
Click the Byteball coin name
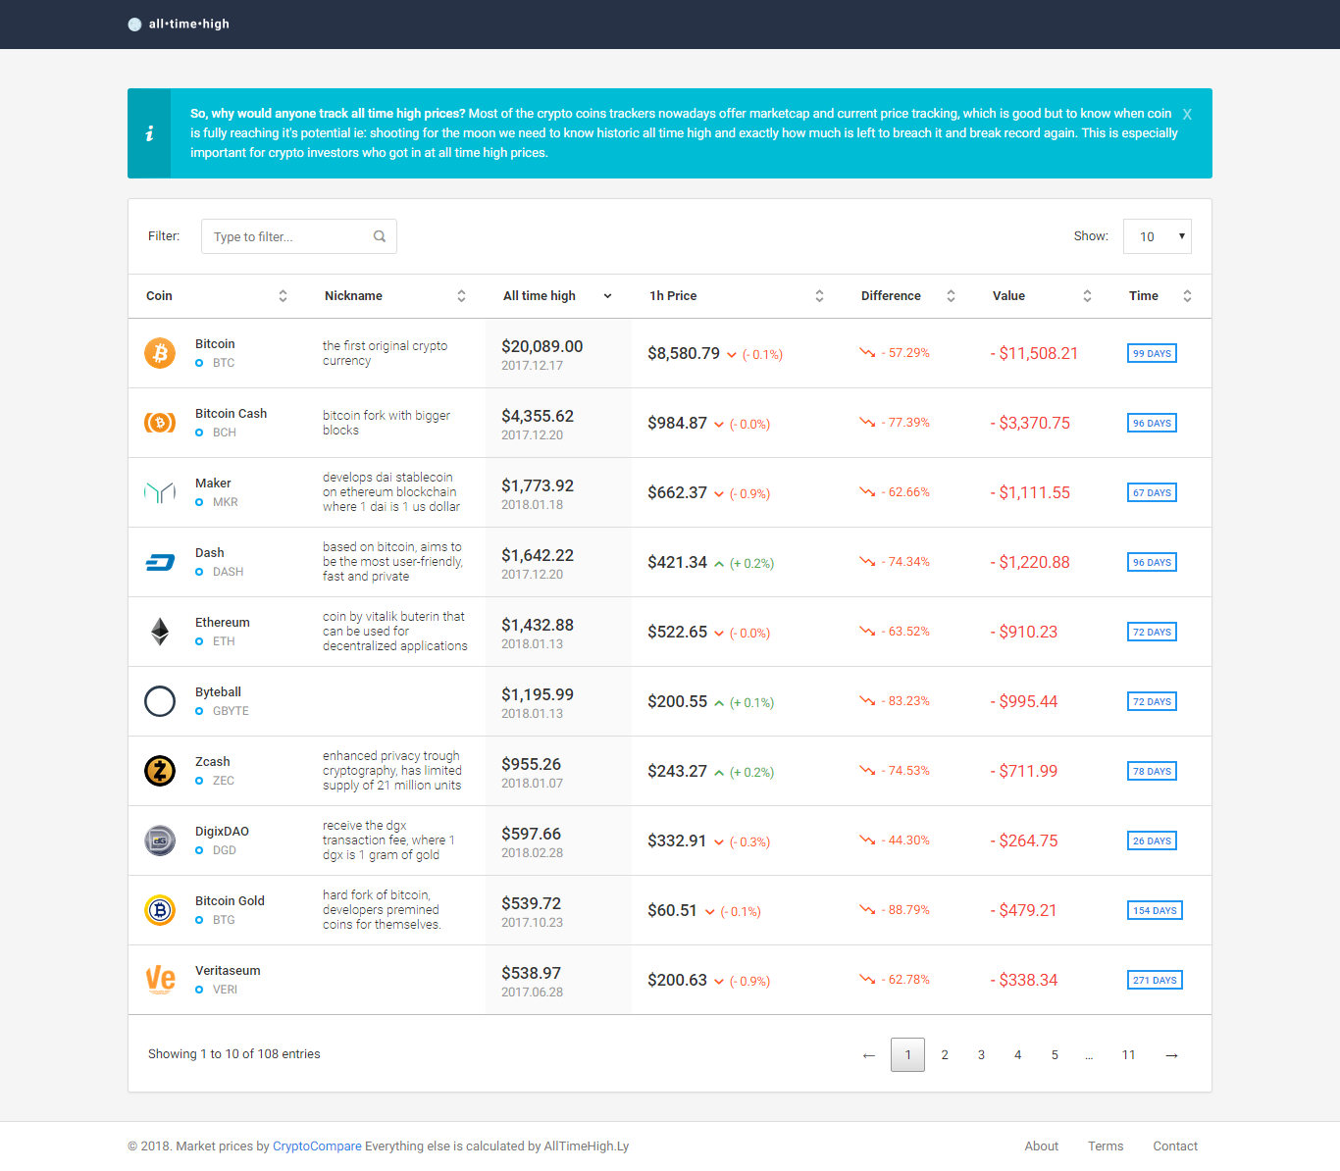pos(218,692)
